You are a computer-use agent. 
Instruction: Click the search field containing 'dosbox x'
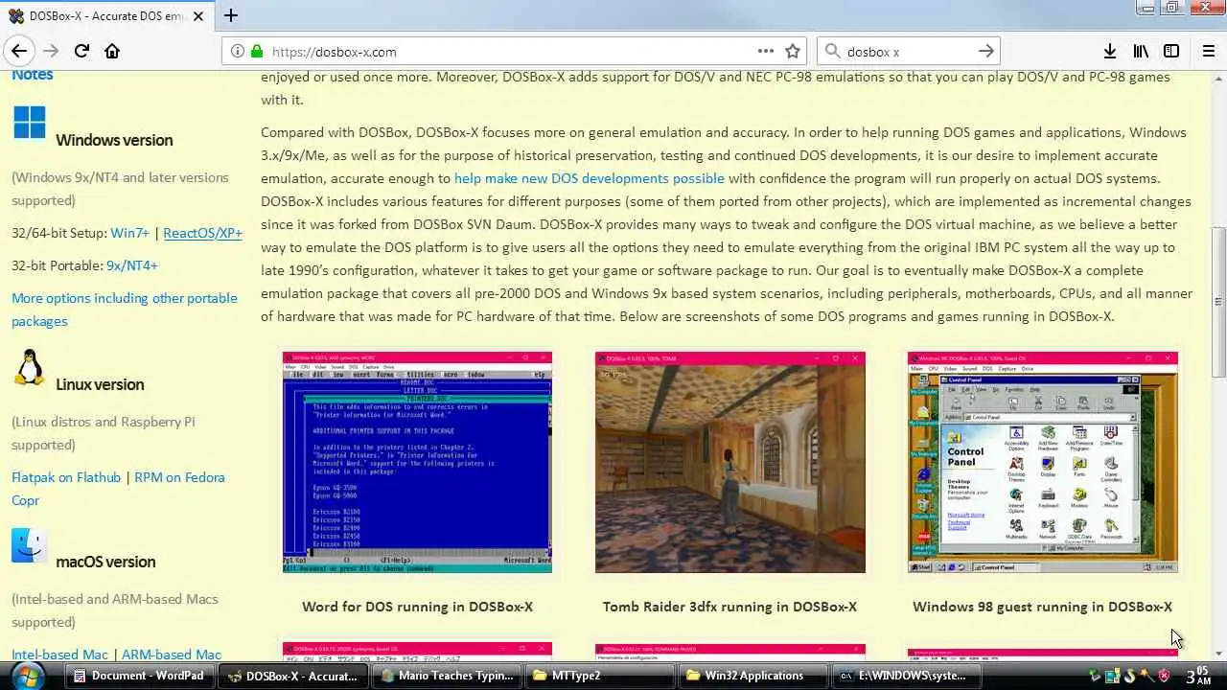906,52
